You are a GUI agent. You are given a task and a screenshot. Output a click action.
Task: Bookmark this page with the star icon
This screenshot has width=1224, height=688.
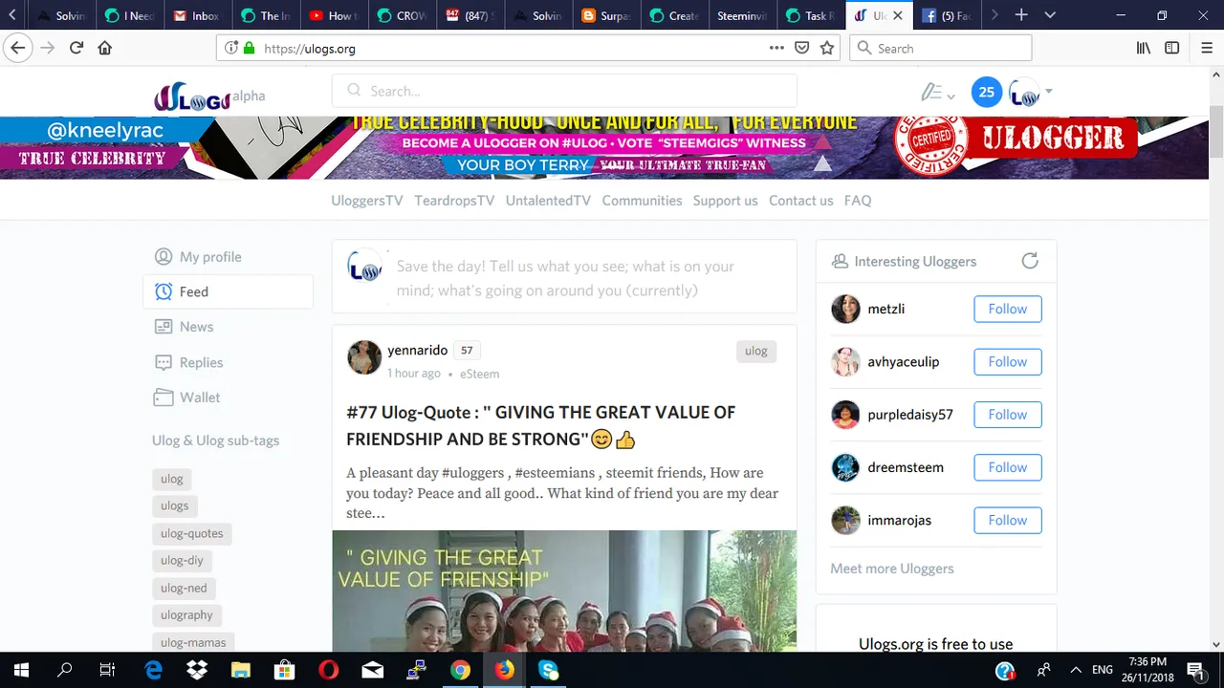827,48
